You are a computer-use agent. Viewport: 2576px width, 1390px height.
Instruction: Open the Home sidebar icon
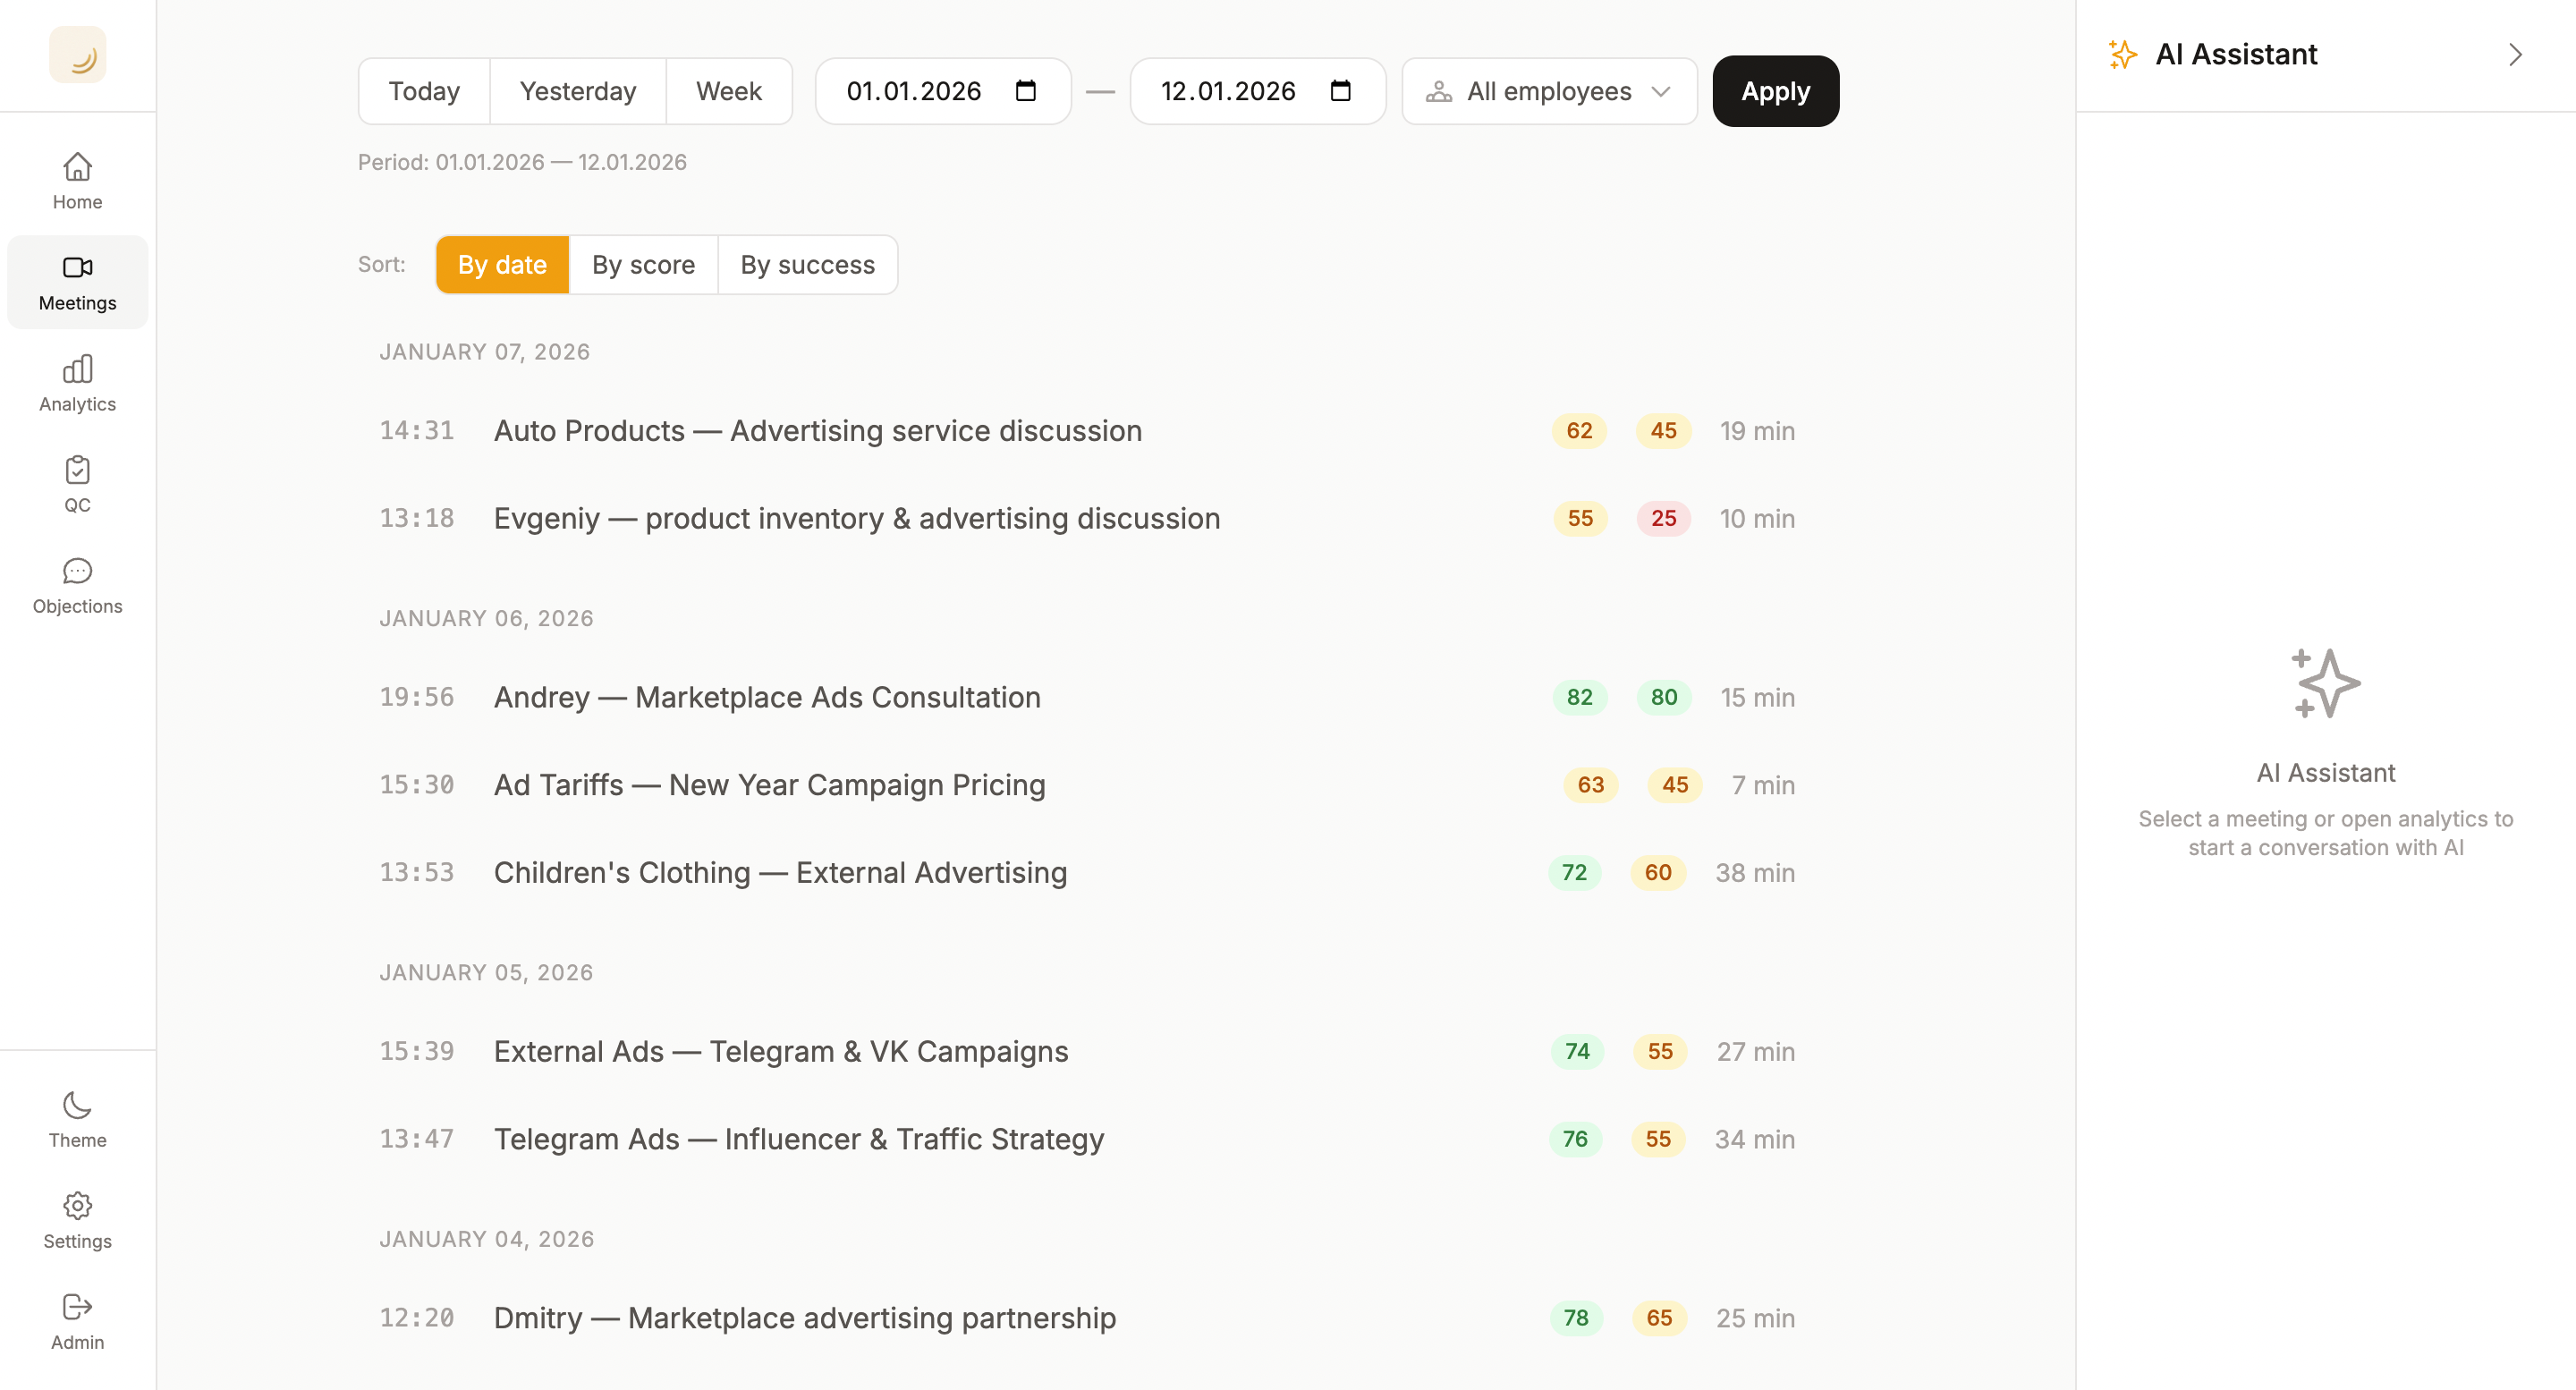tap(77, 167)
